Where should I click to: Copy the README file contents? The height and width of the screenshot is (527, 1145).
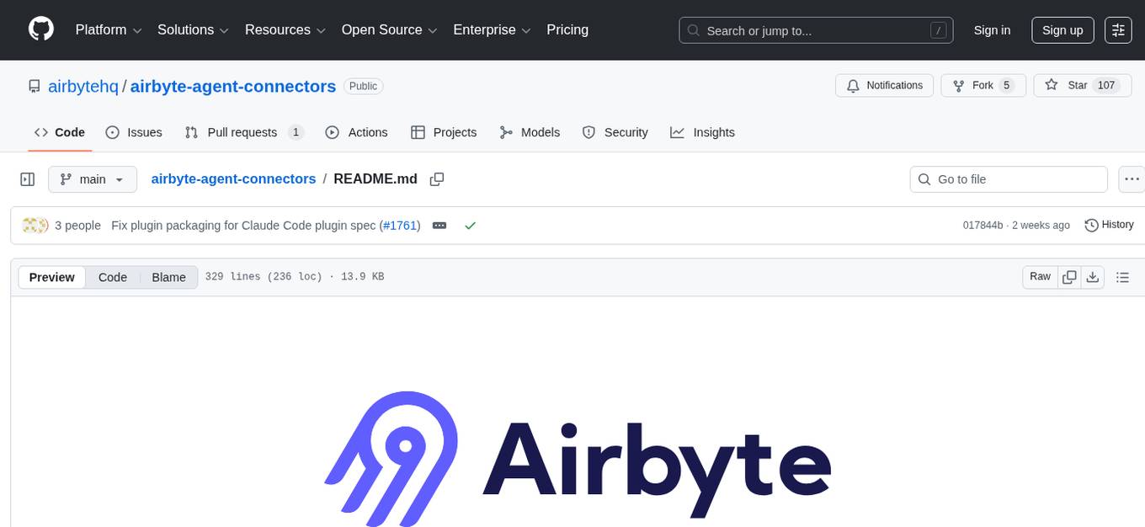pyautogui.click(x=1068, y=276)
